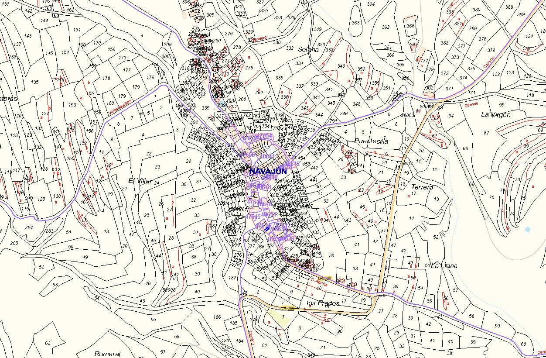The width and height of the screenshot is (546, 358).
Task: Click the LR-390 road marker near los Prados
Action: 287,308
